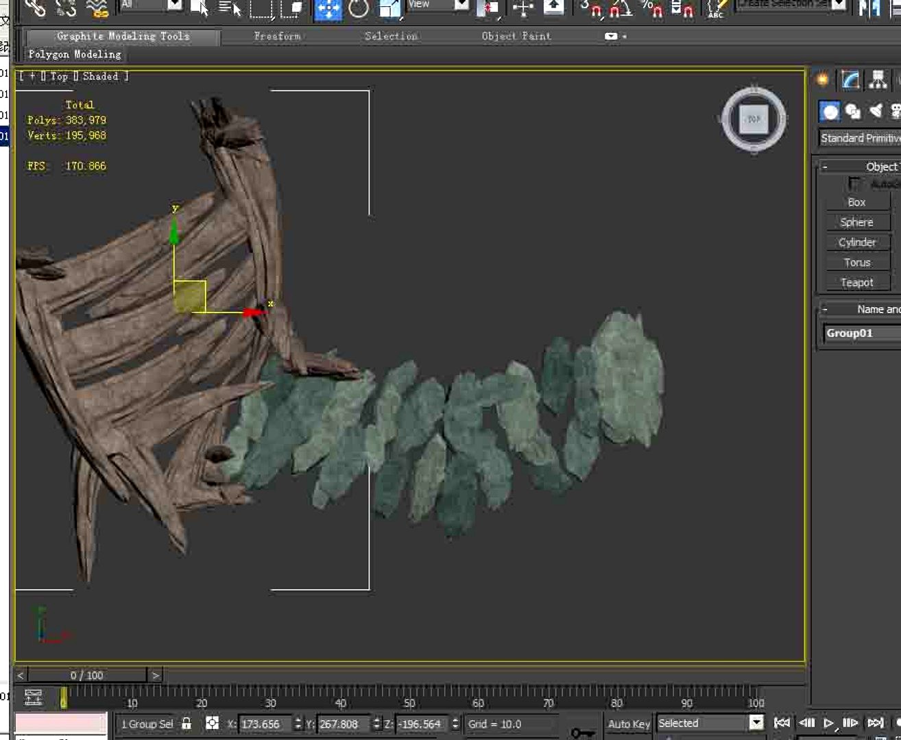Create a Sphere primitive
The image size is (901, 740).
(856, 222)
